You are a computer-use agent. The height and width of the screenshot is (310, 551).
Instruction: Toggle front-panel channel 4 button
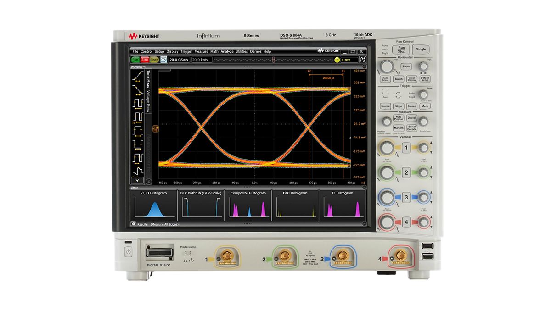point(406,222)
